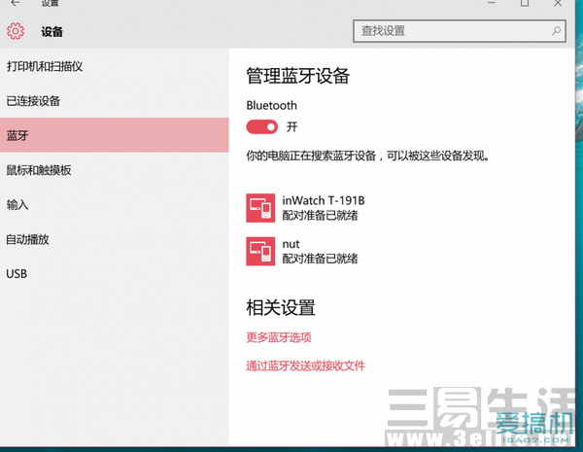Select USB in the sidebar
The width and height of the screenshot is (583, 452).
tap(17, 274)
